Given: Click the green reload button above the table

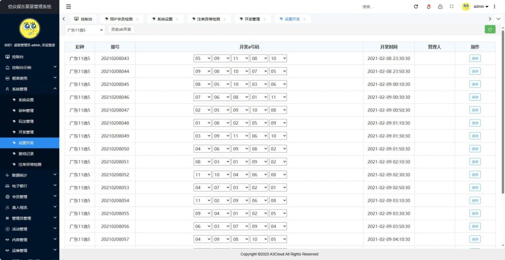Looking at the screenshot, I should coord(490,29).
